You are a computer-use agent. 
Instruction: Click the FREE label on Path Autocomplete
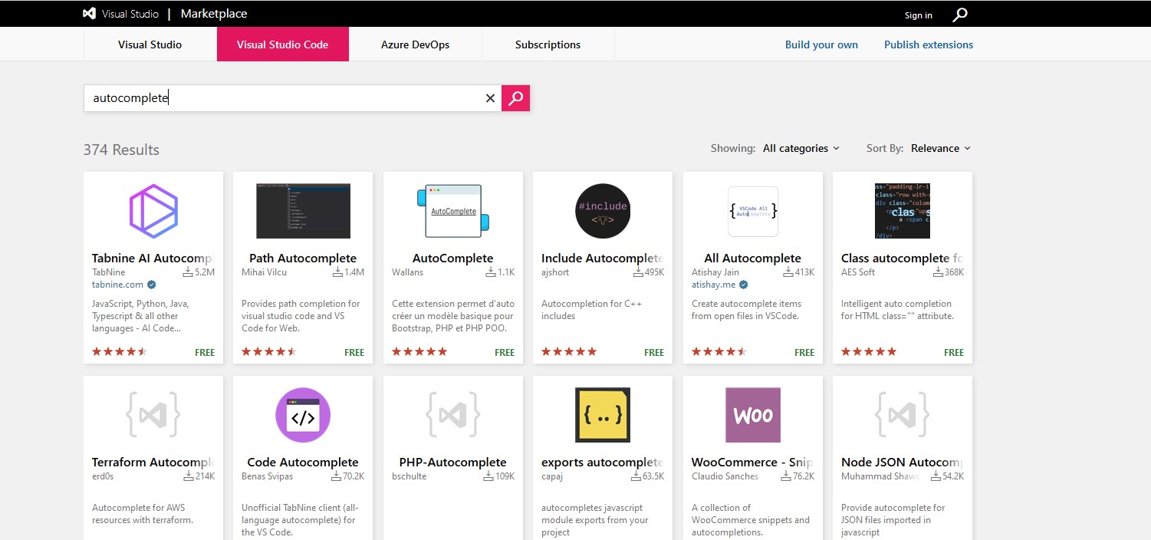354,353
